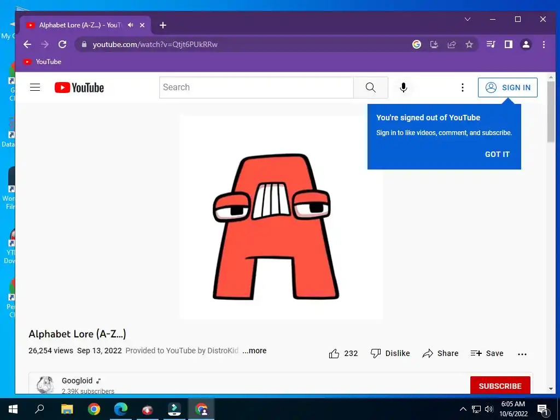Open YouTube settings three-dot menu
This screenshot has height=420, width=560.
[x=463, y=87]
